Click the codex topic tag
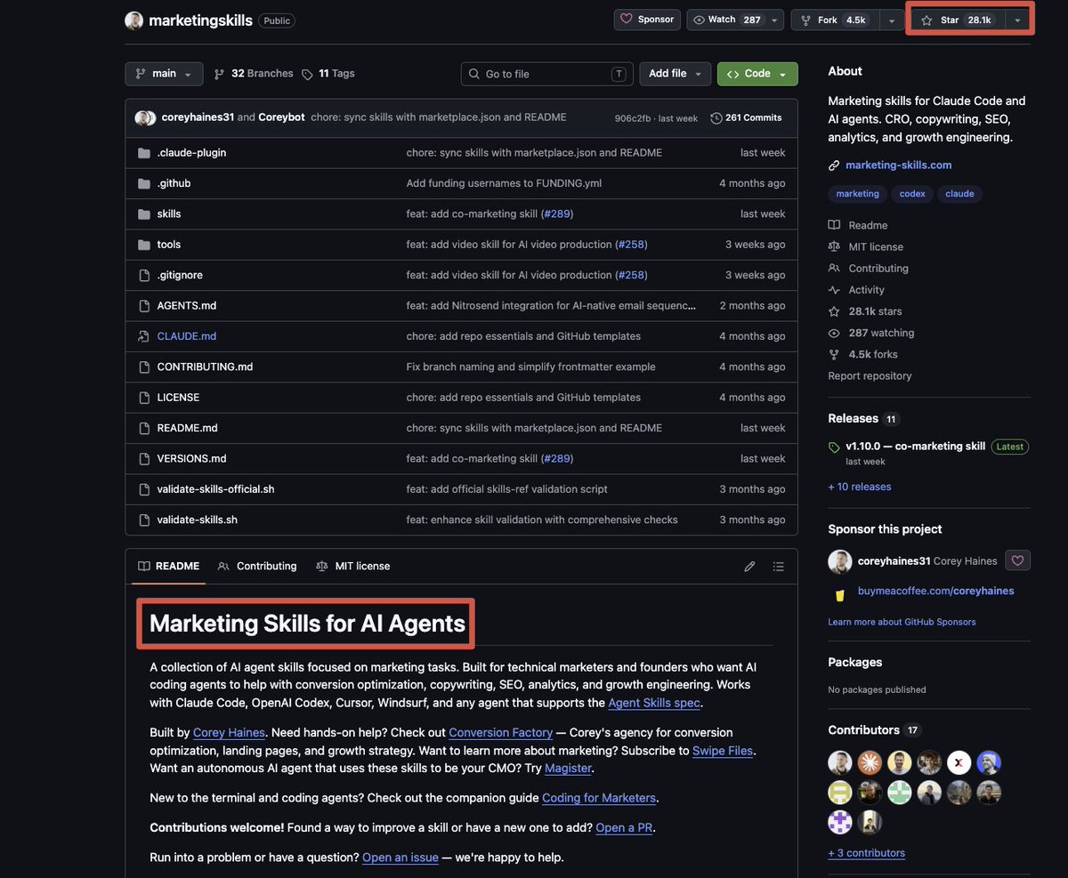The width and height of the screenshot is (1068, 878). (912, 194)
